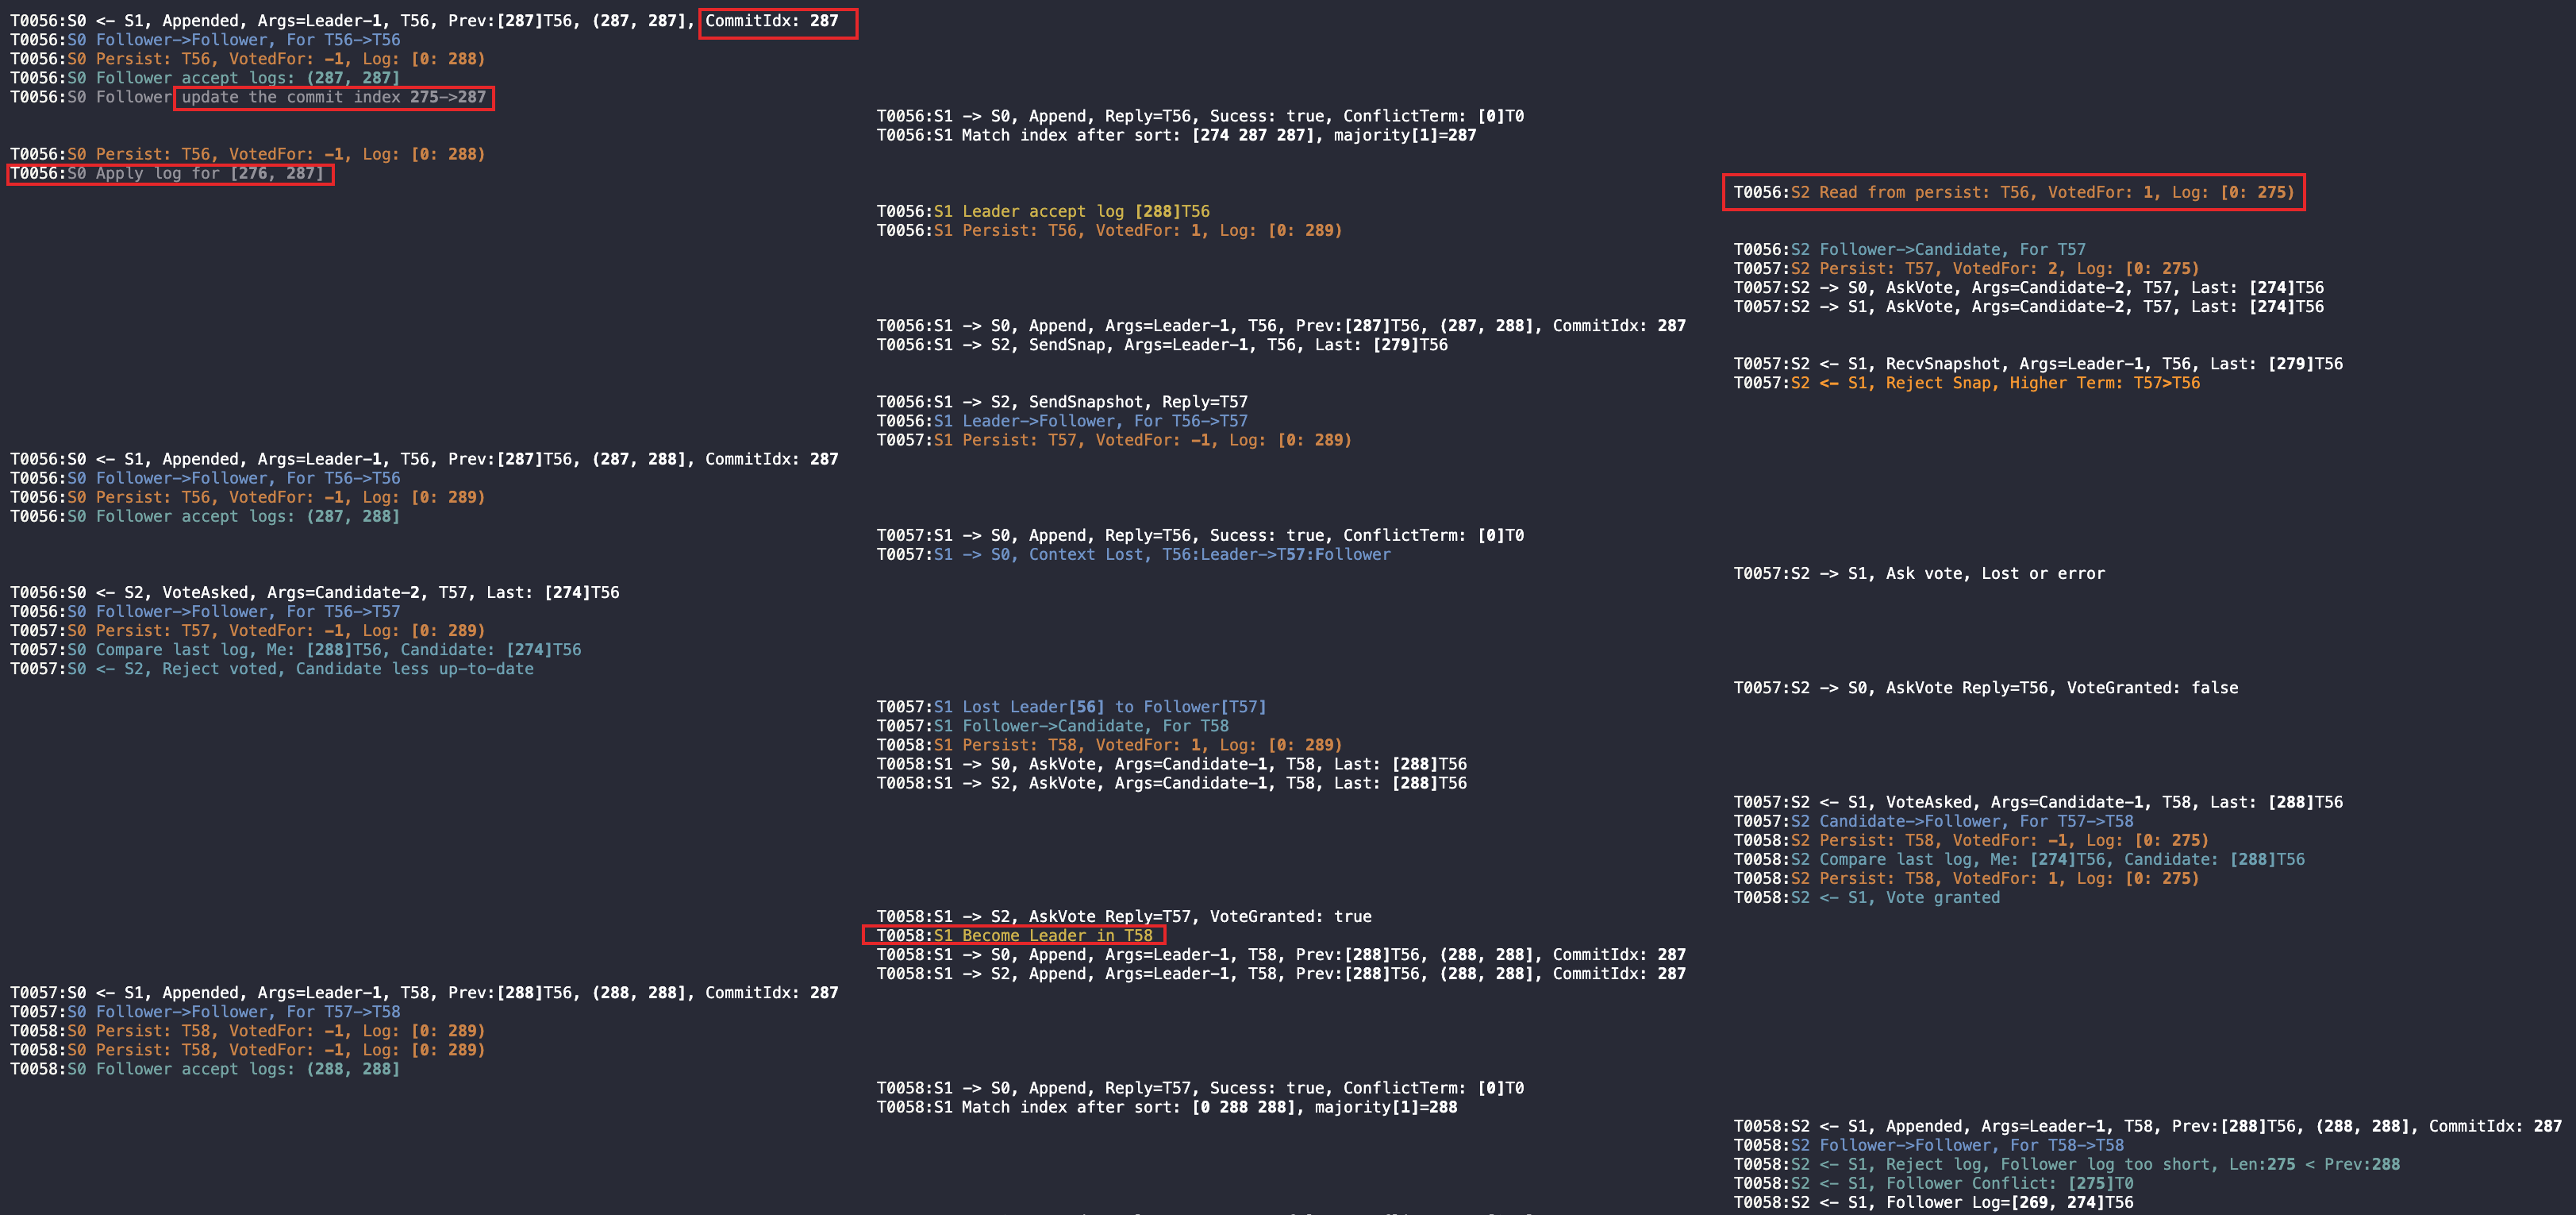
Task: Click 'S1 Leader->Follower, For T56->T57' line
Action: pos(1062,422)
